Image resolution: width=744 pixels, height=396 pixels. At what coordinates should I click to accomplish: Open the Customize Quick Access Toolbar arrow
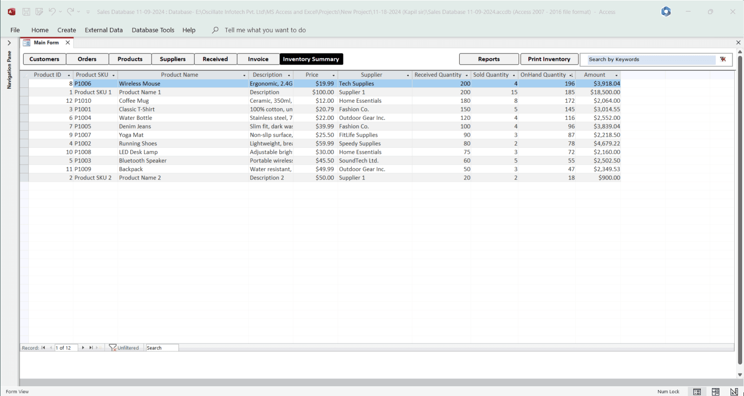[x=88, y=12]
